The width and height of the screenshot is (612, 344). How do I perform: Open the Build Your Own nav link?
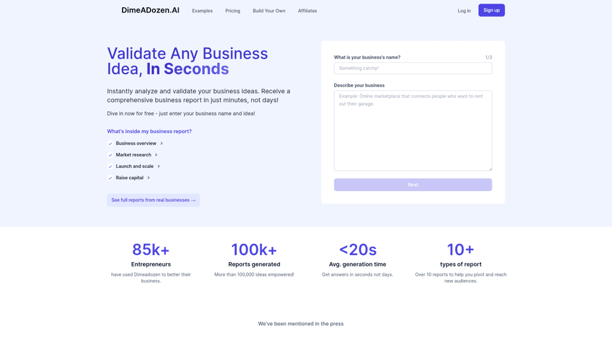269,11
